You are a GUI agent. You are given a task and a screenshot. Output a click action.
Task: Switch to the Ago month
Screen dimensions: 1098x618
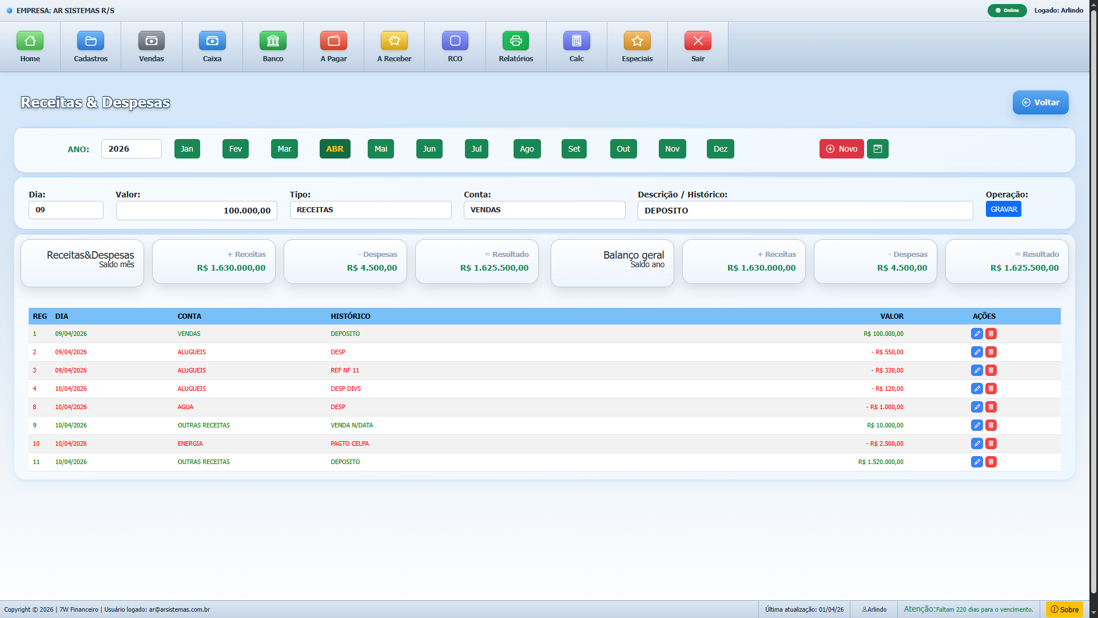(x=527, y=149)
